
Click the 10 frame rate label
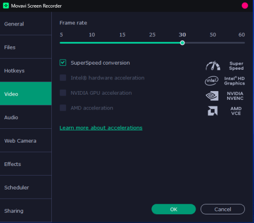(92, 35)
